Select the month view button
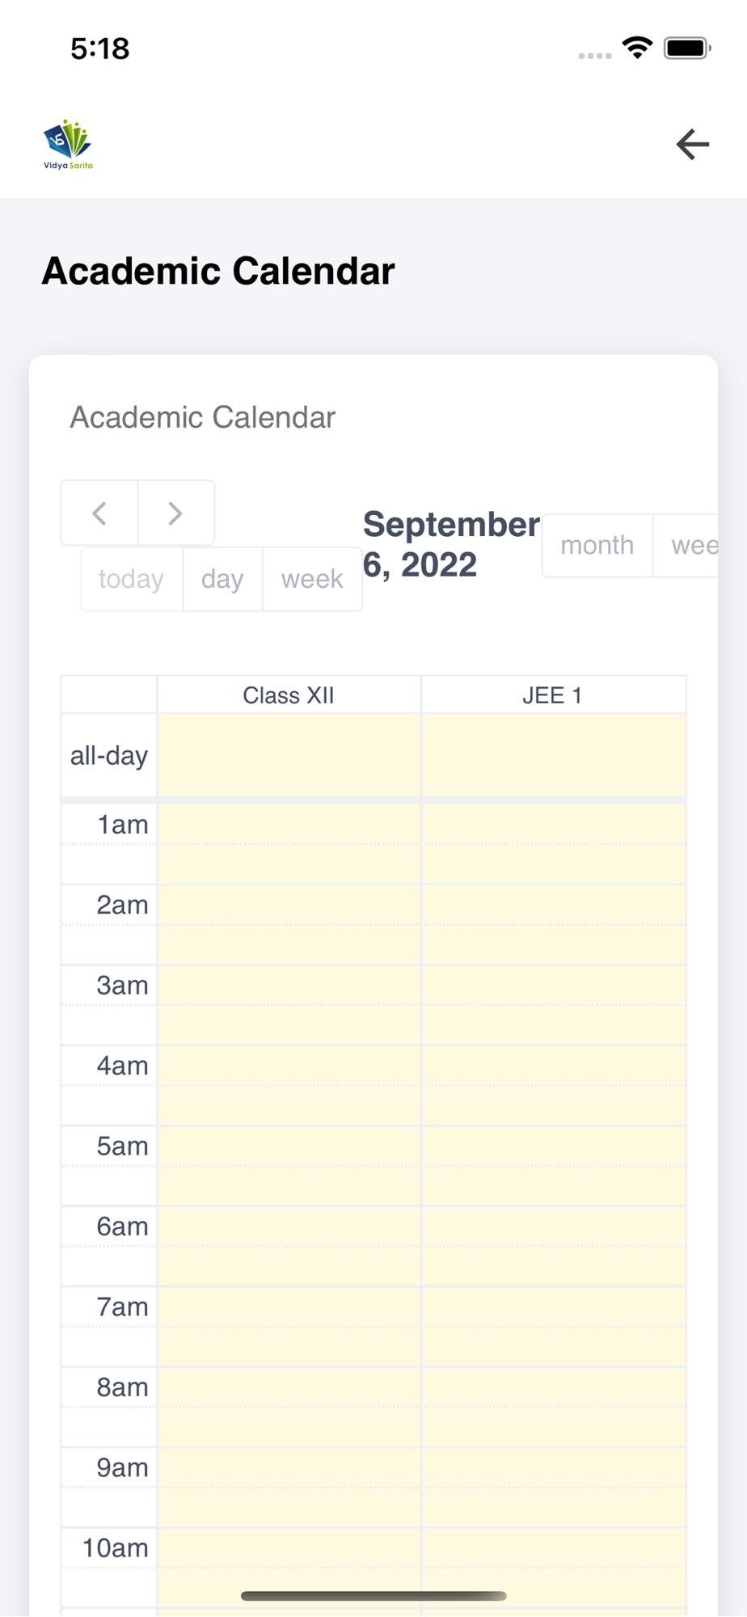Viewport: 747px width, 1617px height. pyautogui.click(x=597, y=546)
